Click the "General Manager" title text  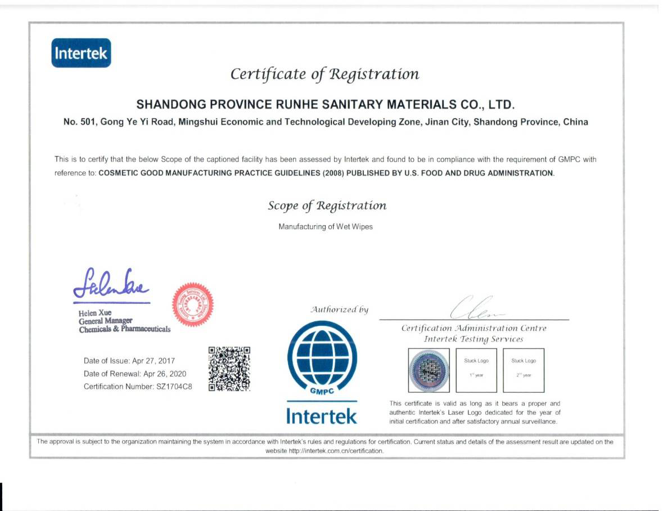[106, 321]
